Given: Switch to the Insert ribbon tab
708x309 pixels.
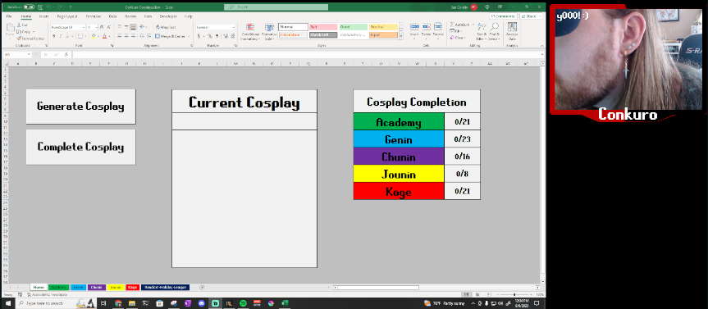Looking at the screenshot, I should pyautogui.click(x=43, y=16).
